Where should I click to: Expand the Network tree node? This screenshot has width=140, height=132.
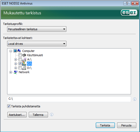click(11, 72)
